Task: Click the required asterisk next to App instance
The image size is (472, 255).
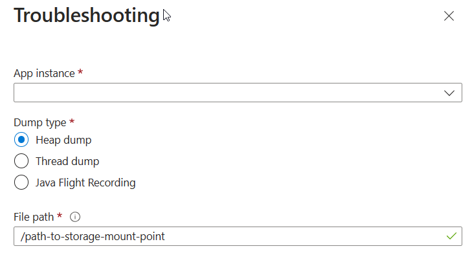Action: click(x=80, y=72)
